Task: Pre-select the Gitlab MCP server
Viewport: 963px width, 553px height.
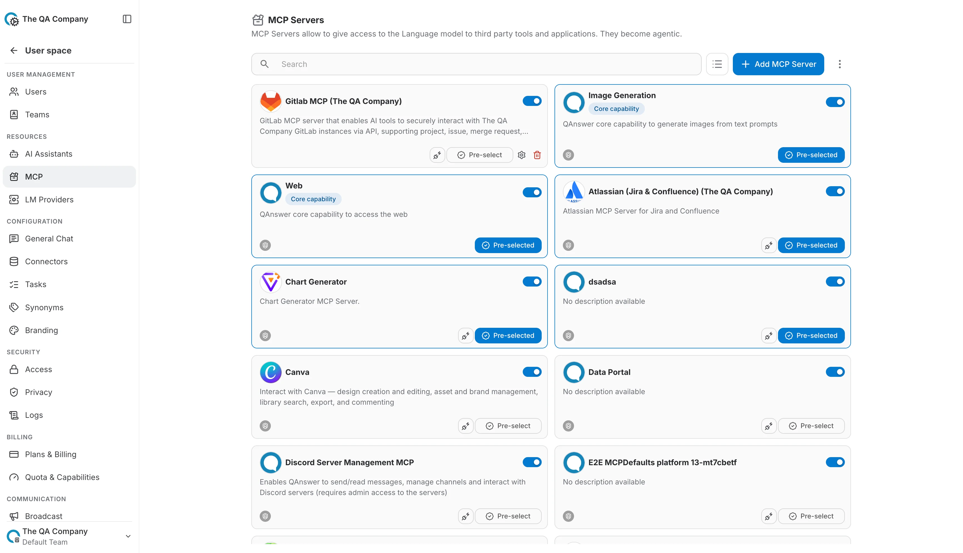Action: [480, 155]
